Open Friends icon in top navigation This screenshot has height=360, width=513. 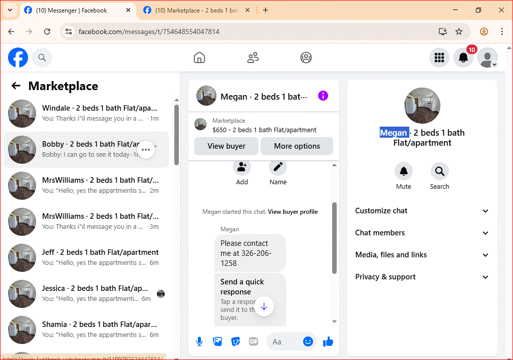click(x=252, y=58)
